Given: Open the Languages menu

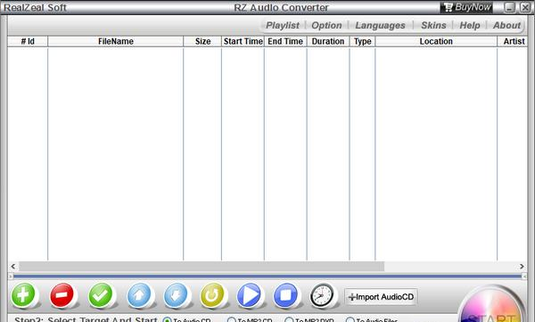Looking at the screenshot, I should (380, 25).
